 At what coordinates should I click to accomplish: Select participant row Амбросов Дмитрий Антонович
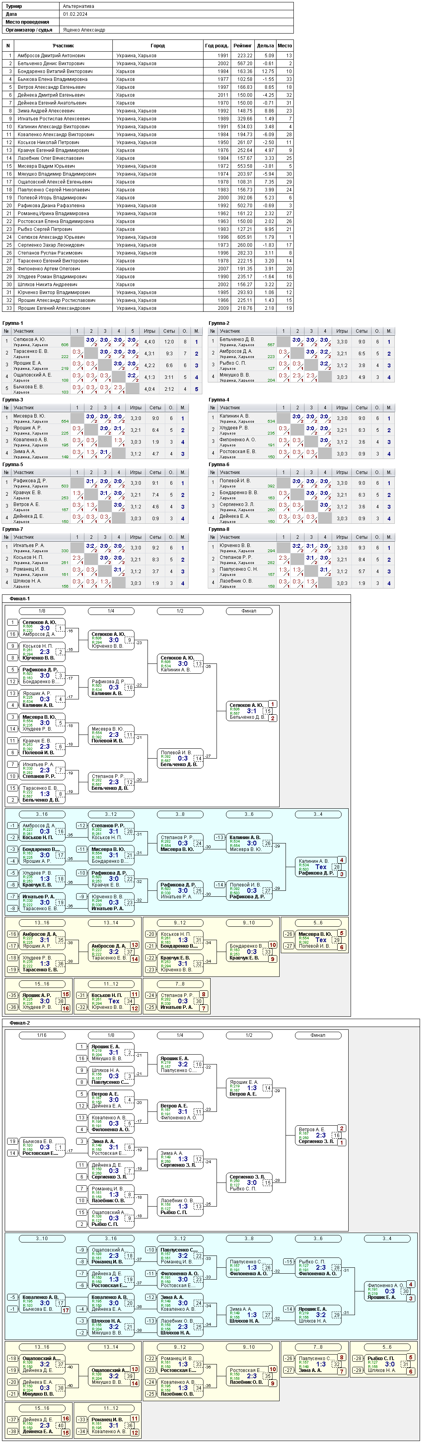pyautogui.click(x=148, y=56)
